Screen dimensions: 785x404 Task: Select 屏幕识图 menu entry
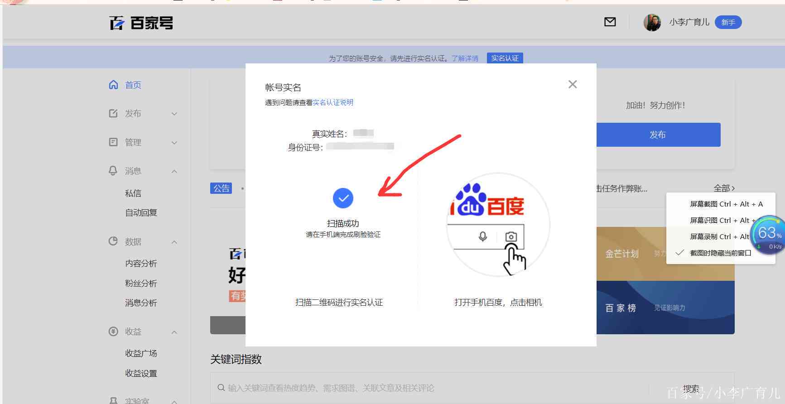721,220
